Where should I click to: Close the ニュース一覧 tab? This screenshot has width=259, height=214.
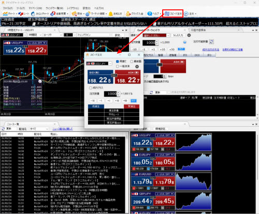tap(55, 124)
